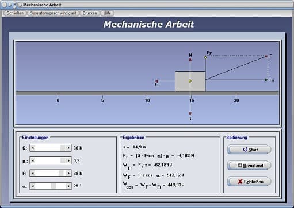Click the distance result '14,9 m'

tap(139, 147)
